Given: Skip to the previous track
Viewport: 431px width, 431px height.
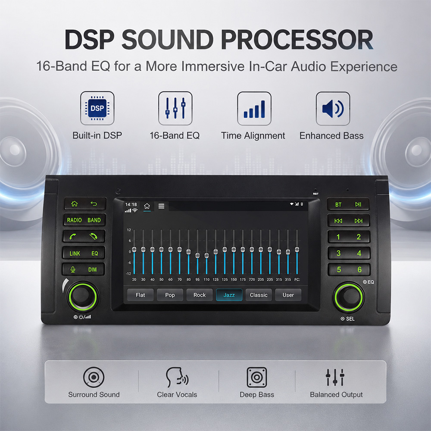Looking at the screenshot, I should click(x=338, y=221).
